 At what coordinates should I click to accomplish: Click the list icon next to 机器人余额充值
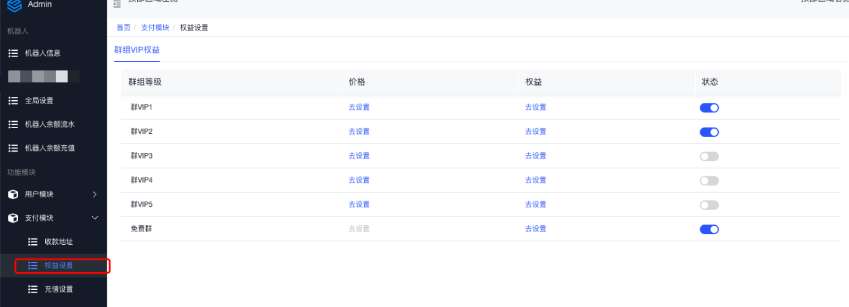13,148
